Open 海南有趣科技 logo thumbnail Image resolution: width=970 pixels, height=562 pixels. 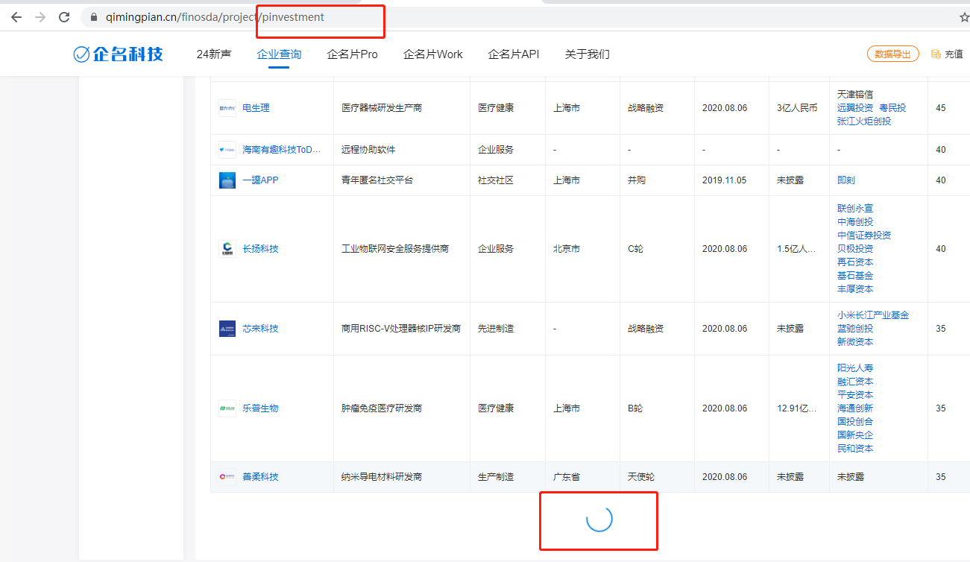pos(227,150)
